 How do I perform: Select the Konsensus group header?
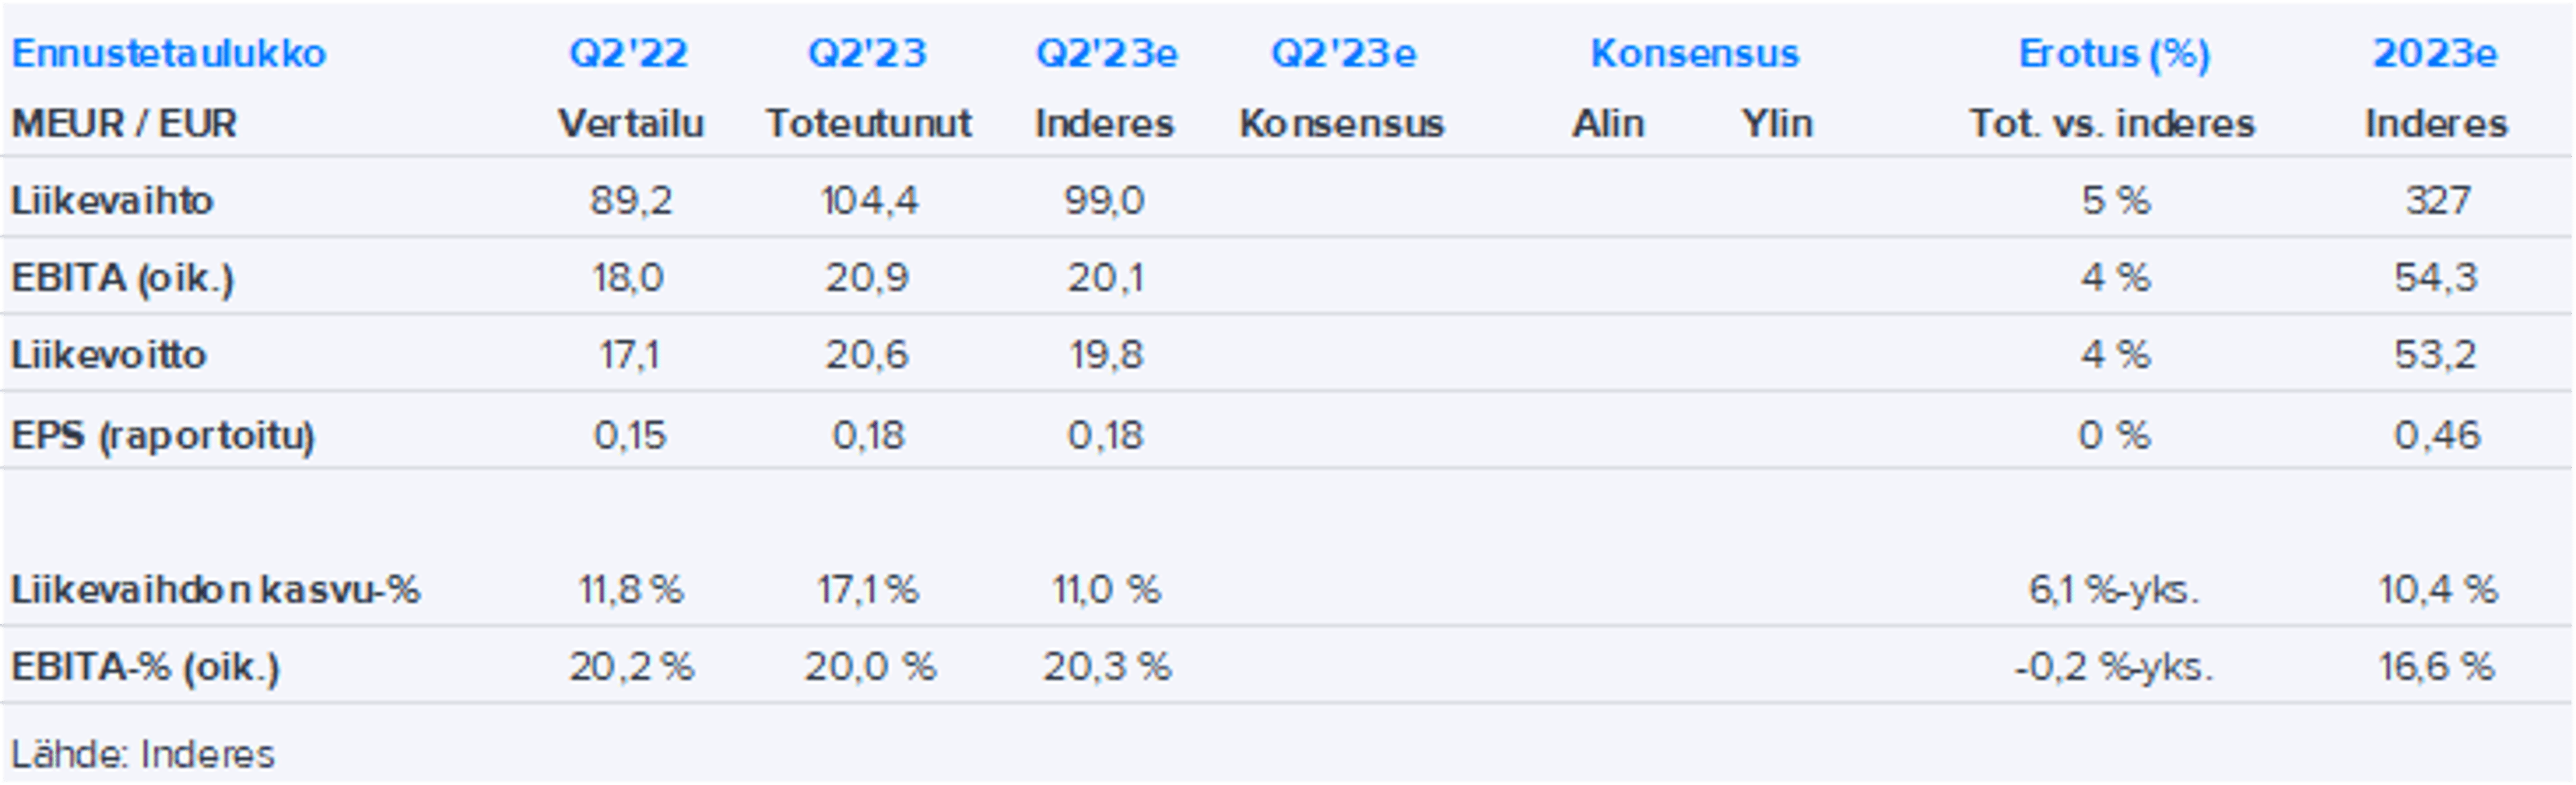tap(1694, 53)
